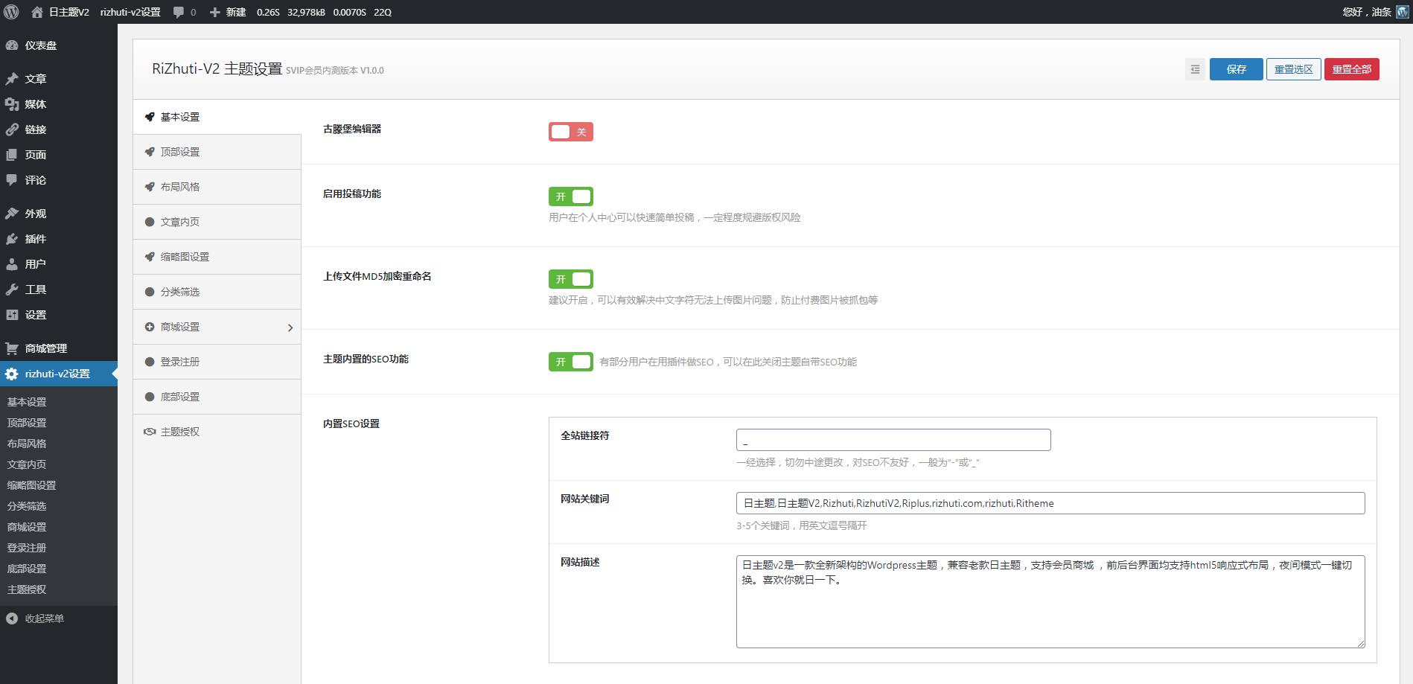Click the 0.26S query stats in admin bar

tap(268, 12)
